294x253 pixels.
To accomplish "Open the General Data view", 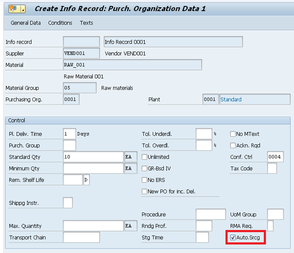I will (x=26, y=23).
